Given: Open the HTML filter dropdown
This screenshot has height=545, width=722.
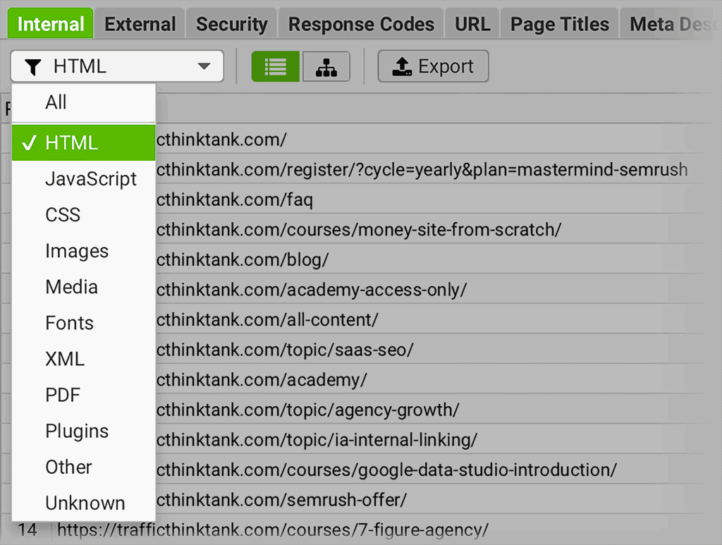Looking at the screenshot, I should tap(117, 66).
